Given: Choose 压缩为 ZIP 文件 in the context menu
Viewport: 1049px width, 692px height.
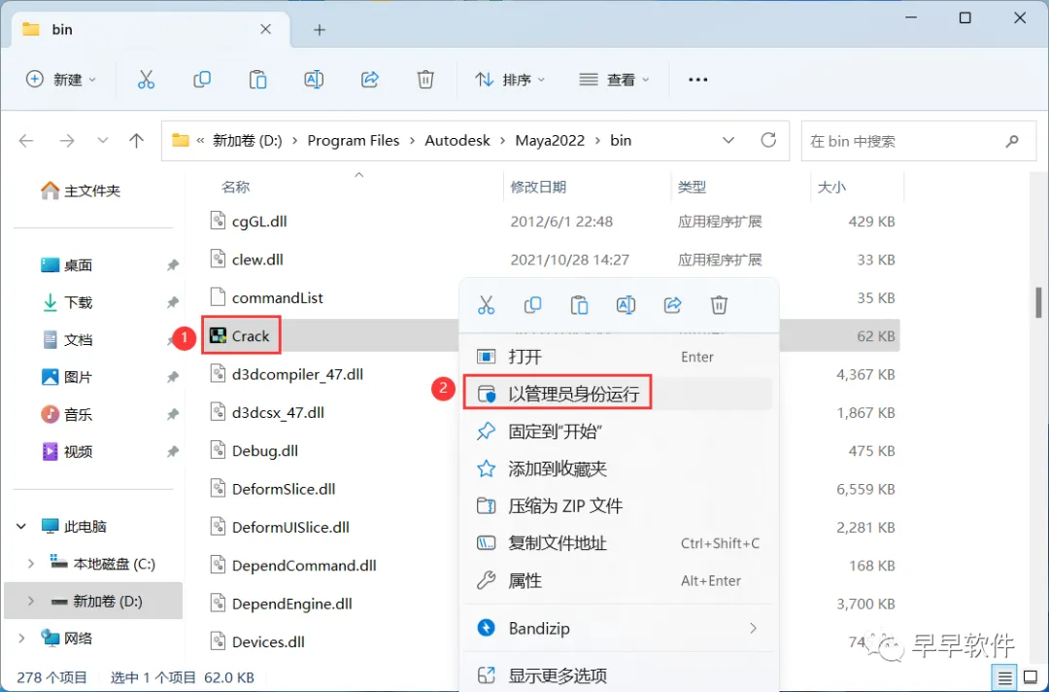Looking at the screenshot, I should click(x=620, y=506).
